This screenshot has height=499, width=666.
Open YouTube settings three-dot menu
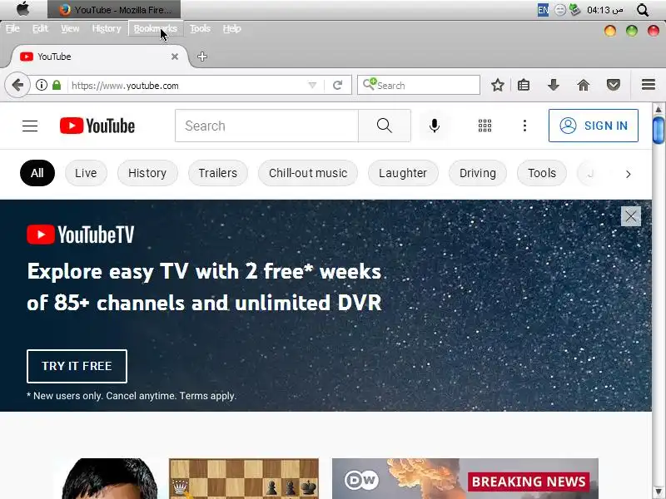pos(524,126)
